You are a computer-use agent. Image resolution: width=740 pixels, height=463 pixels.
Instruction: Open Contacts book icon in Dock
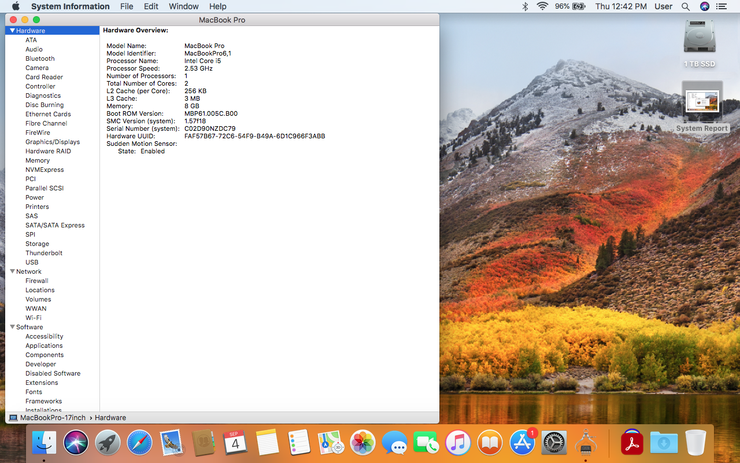point(203,443)
